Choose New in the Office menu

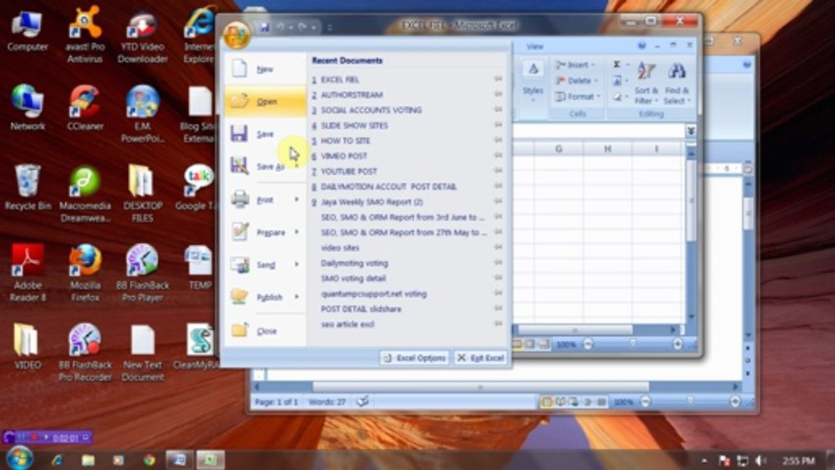(x=265, y=69)
